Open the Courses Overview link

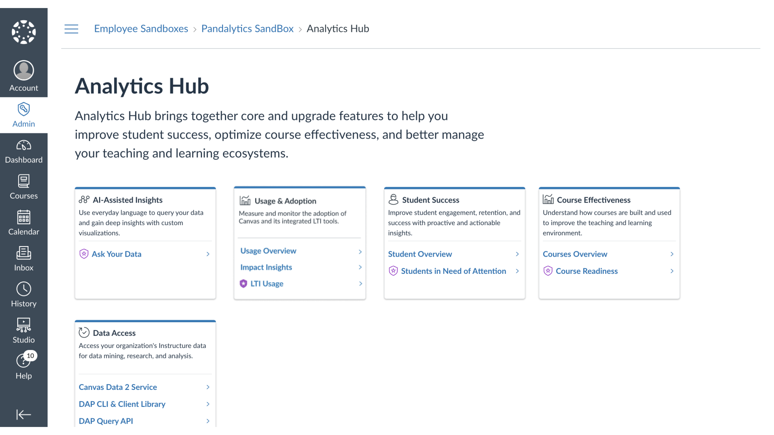pyautogui.click(x=575, y=254)
